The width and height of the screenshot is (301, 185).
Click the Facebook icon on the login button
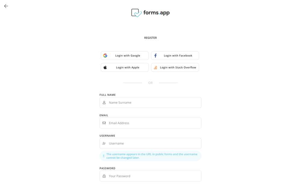click(x=156, y=55)
